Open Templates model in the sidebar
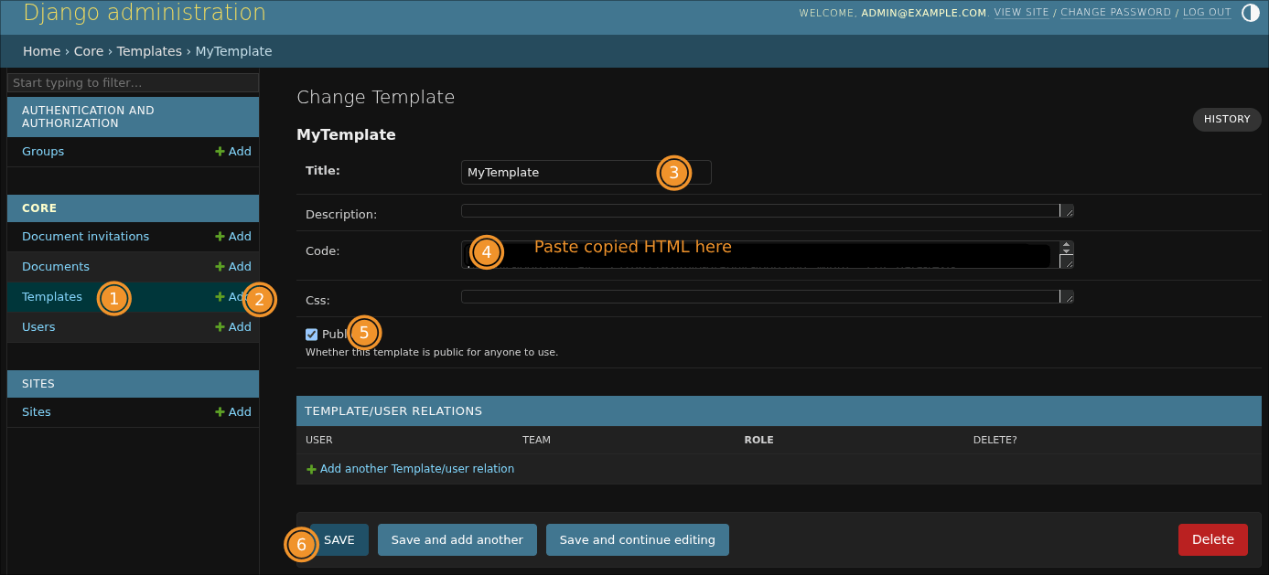The width and height of the screenshot is (1269, 575). pos(52,297)
